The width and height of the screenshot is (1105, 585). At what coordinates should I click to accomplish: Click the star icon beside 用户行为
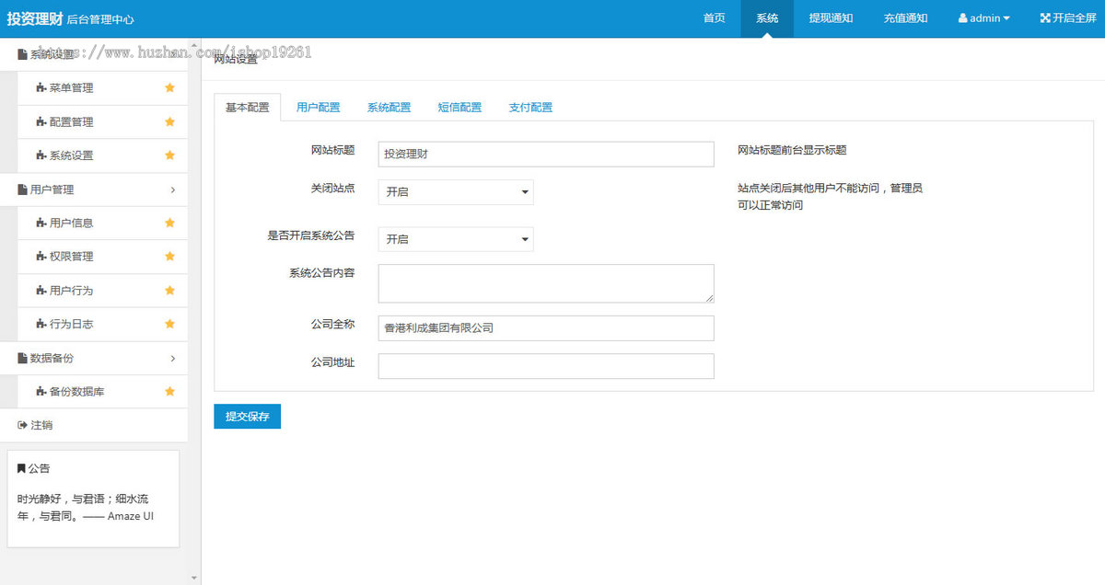point(169,290)
